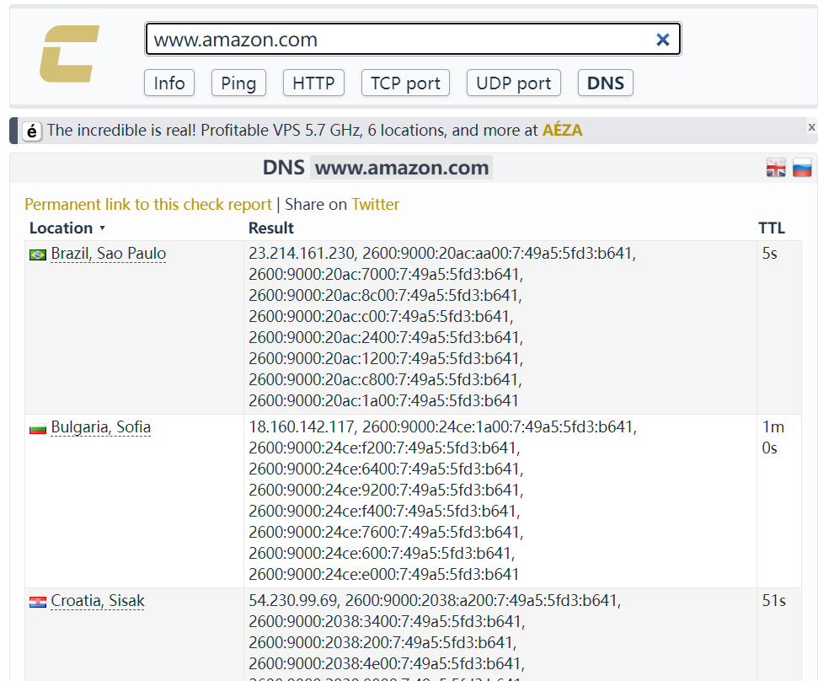Dismiss the AÉZA advertisement banner
Screen dimensions: 818x681
pos(811,126)
